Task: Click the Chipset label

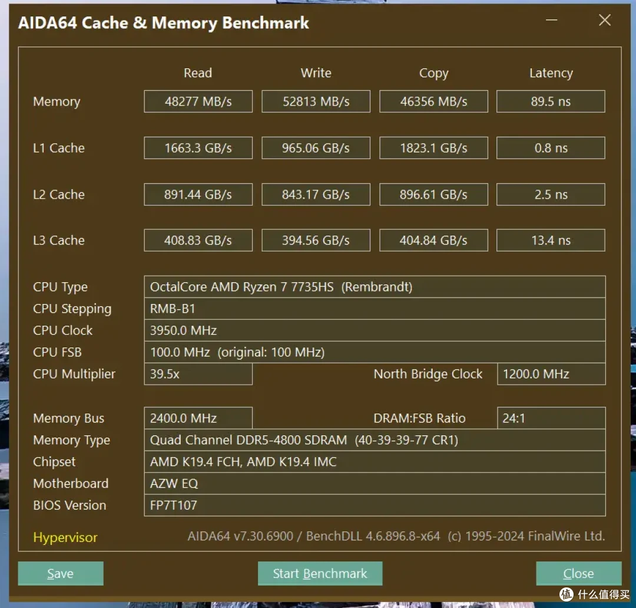Action: point(54,462)
